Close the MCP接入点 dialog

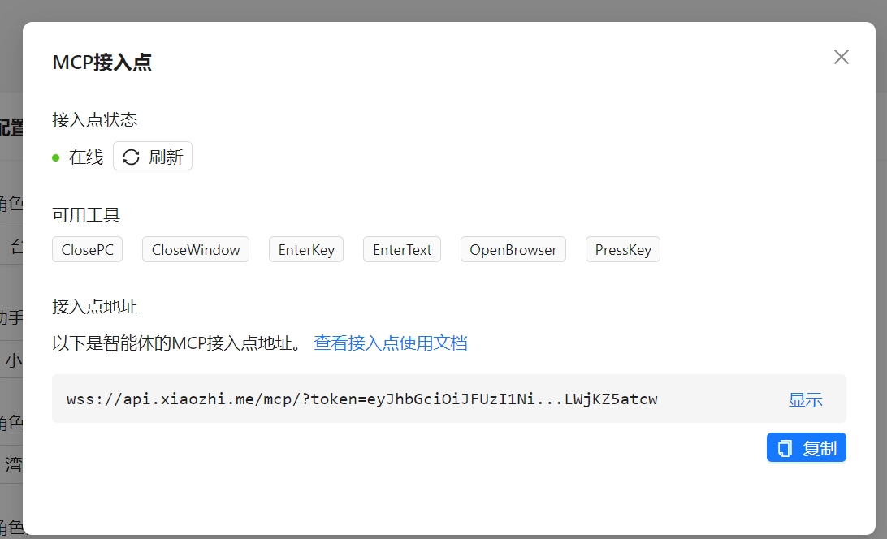point(842,57)
